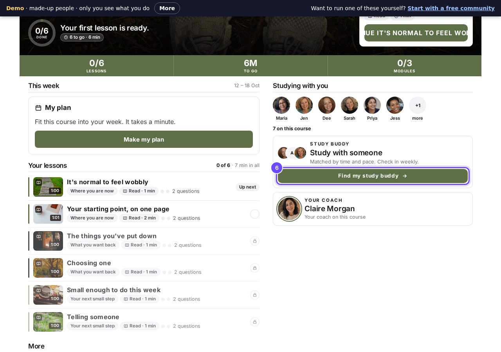Screen dimensions: 501x352
Task: Click Make my plan button
Action: 144,139
